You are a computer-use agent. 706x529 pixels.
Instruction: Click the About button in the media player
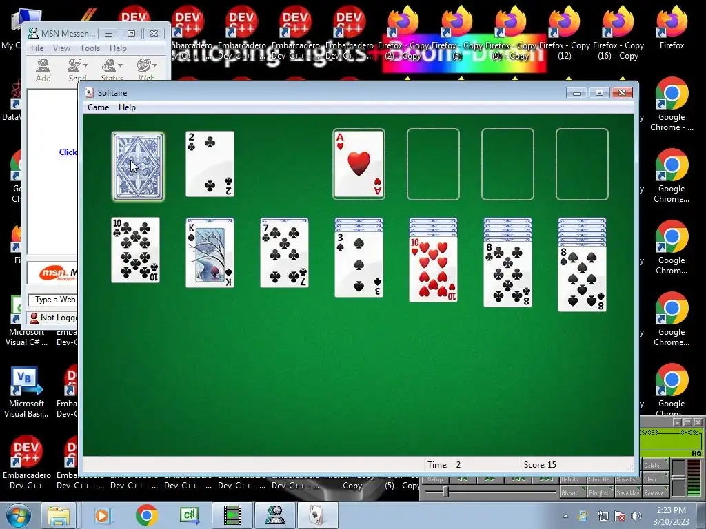[572, 493]
